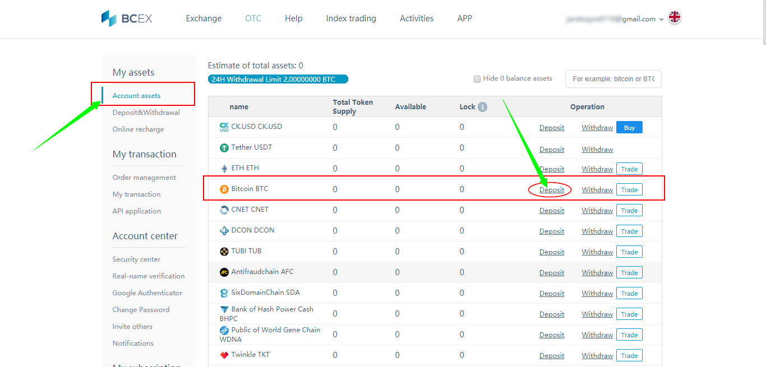
Task: Click Withdraw for TUBI TUB
Action: tap(597, 252)
